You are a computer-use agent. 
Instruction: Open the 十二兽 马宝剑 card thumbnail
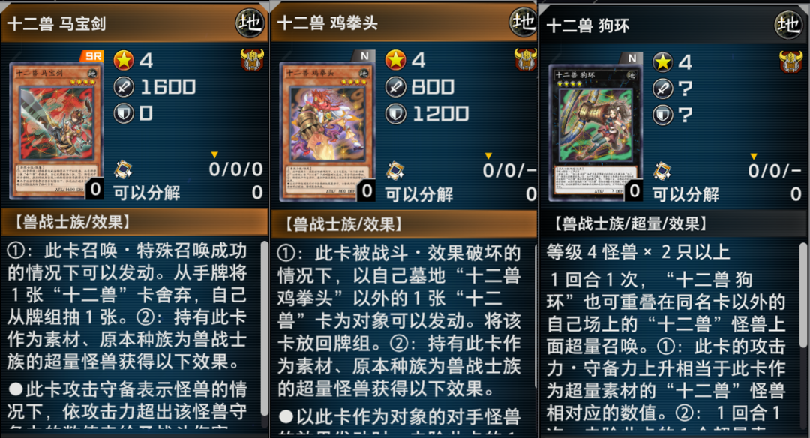(56, 130)
